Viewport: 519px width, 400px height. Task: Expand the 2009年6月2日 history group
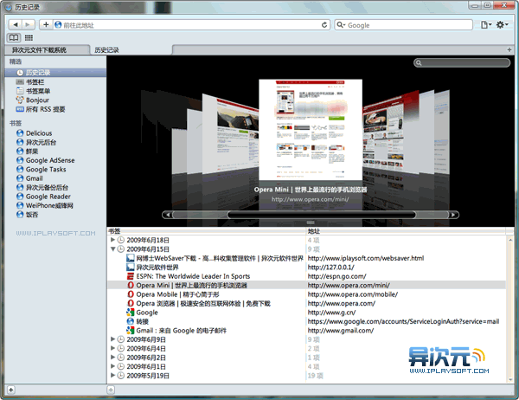tap(112, 358)
